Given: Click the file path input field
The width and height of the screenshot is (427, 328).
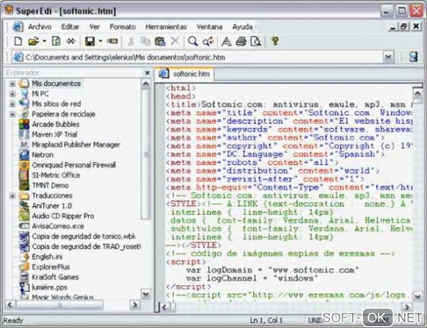Looking at the screenshot, I should (x=204, y=57).
